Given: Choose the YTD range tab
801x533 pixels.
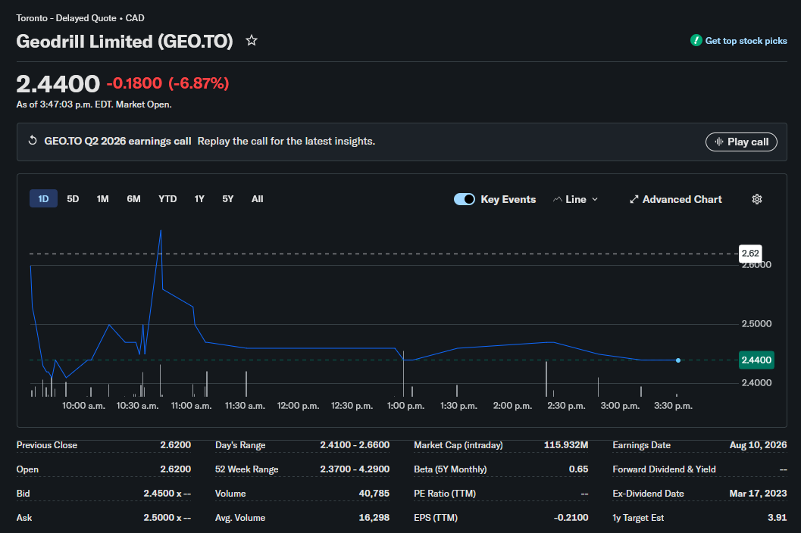Looking at the screenshot, I should tap(167, 198).
